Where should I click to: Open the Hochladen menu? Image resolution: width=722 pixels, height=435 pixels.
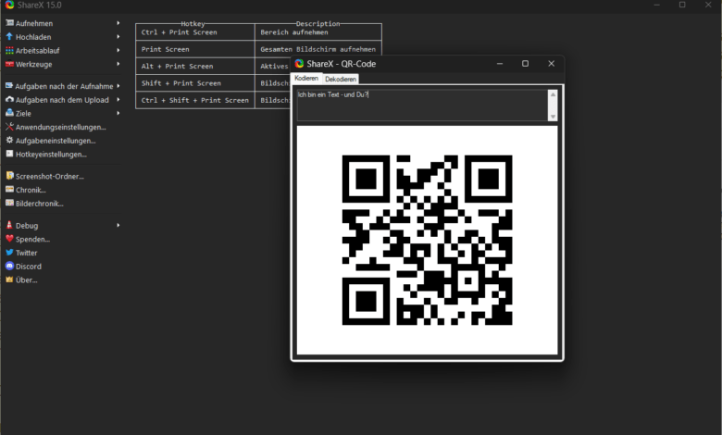pos(33,37)
